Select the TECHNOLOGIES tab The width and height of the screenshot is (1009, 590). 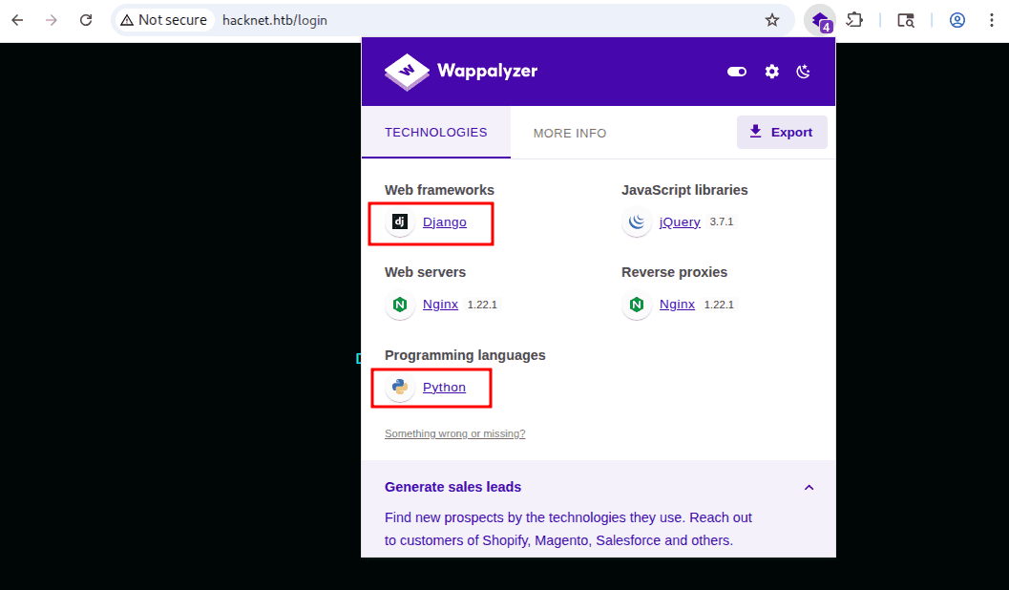coord(435,133)
